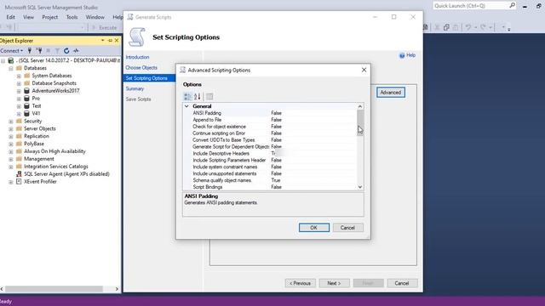The height and width of the screenshot is (306, 545).
Task: Click the Advanced button
Action: (x=390, y=93)
